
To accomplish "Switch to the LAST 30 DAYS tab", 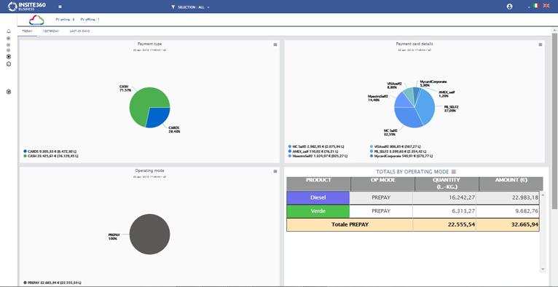I will pyautogui.click(x=79, y=31).
